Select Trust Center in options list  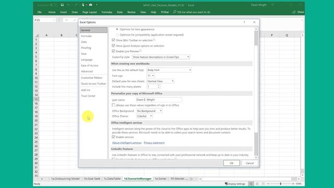pyautogui.click(x=93, y=96)
